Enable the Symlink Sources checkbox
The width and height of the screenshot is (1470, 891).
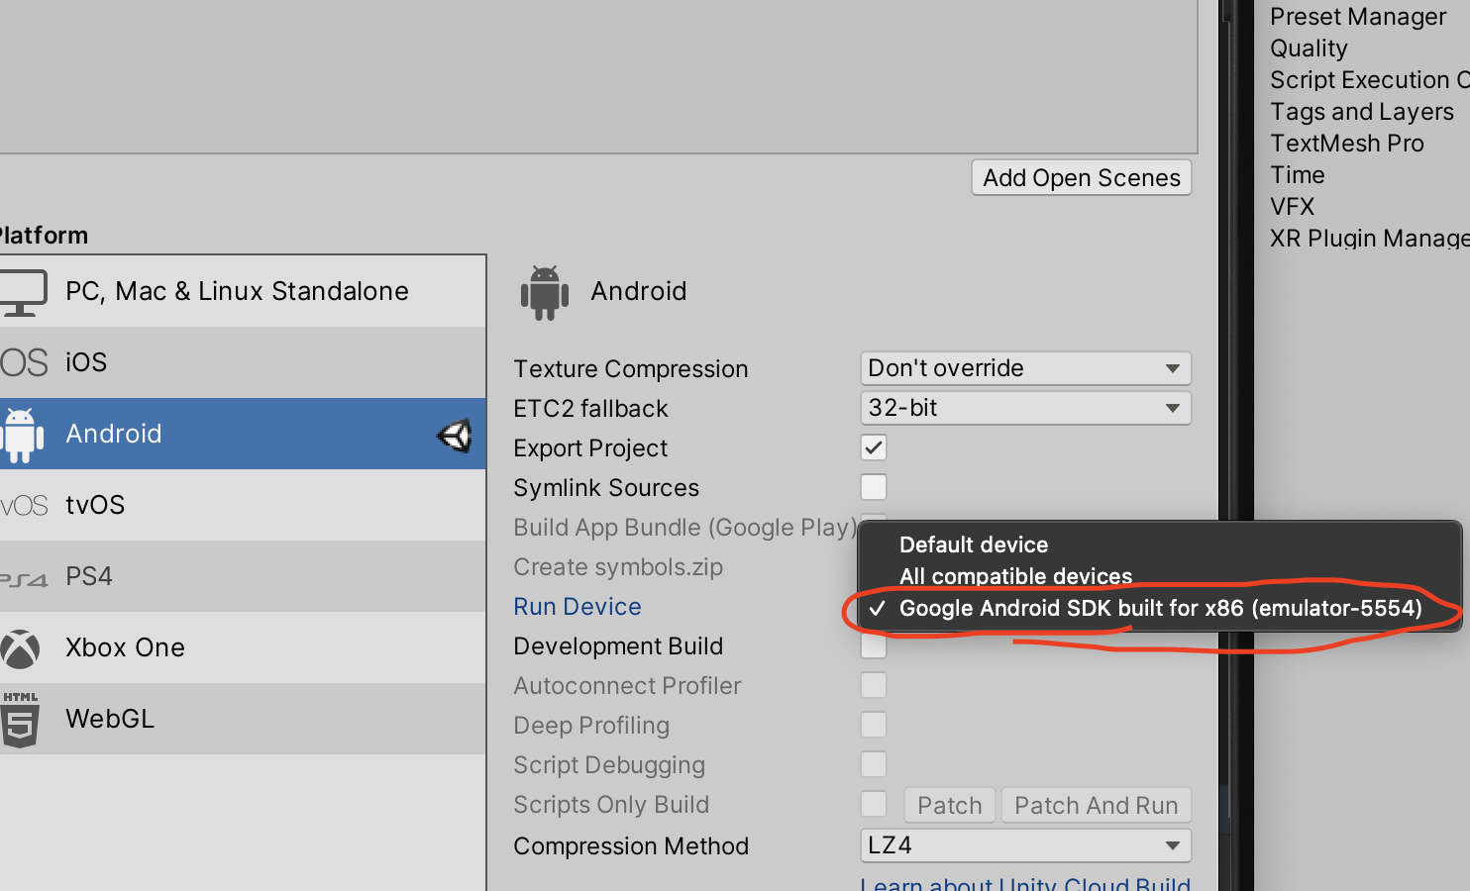tap(874, 487)
